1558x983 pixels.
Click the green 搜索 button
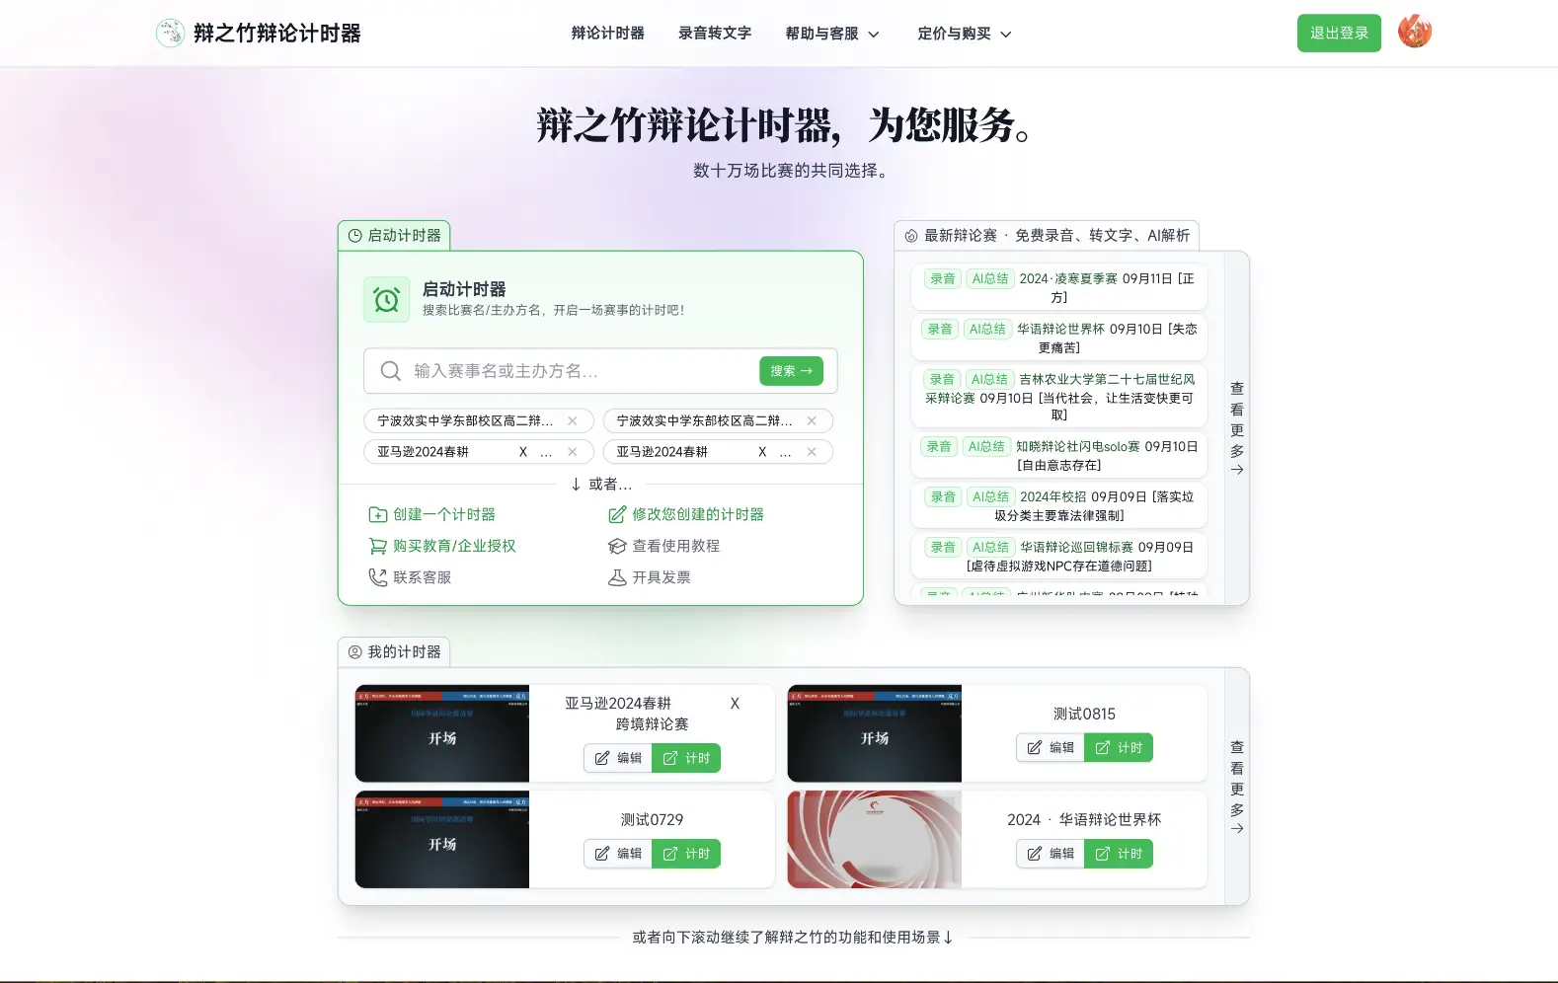(791, 371)
